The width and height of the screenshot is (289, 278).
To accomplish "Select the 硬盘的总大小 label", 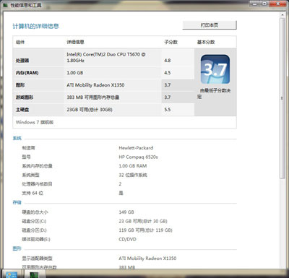I will [35, 212].
